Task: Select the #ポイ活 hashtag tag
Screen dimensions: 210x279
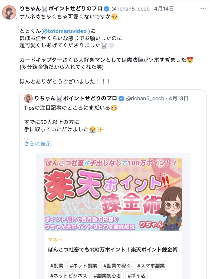Action: point(136,275)
